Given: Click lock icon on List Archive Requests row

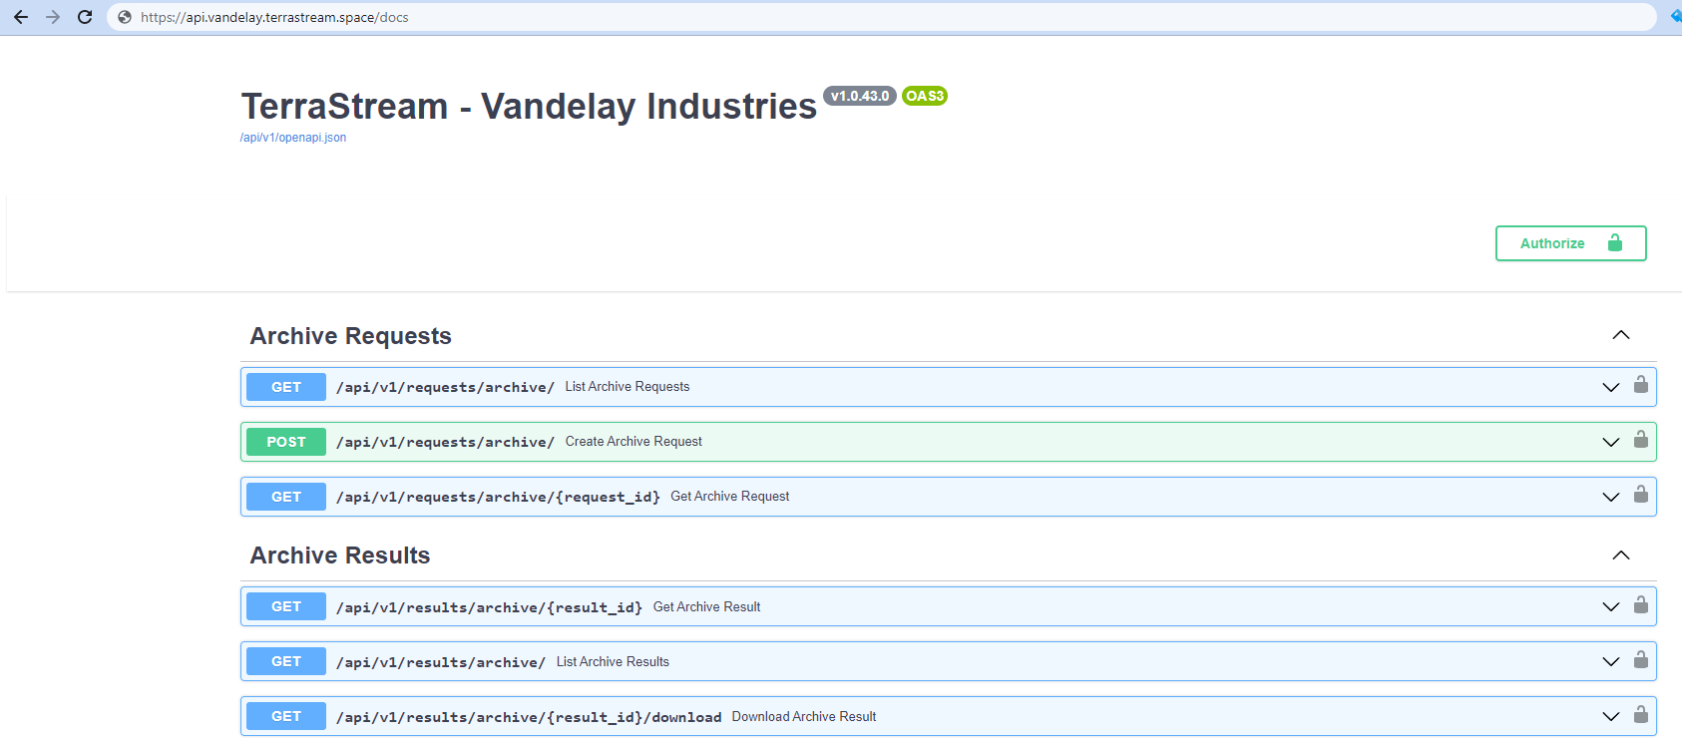Looking at the screenshot, I should (x=1641, y=385).
